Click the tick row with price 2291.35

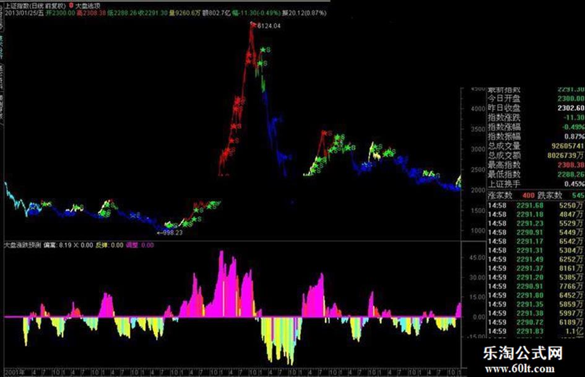[535, 304]
